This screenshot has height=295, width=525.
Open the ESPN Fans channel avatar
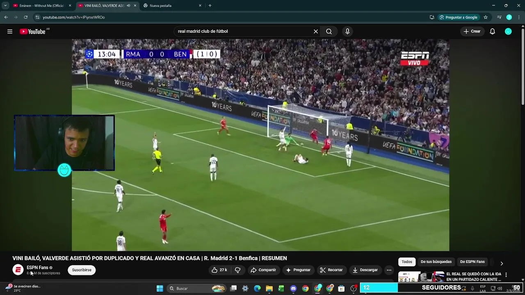[18, 270]
